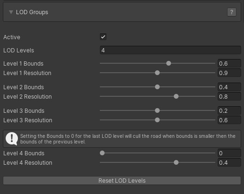Click the Level 2 Bounds slider handle
244x194 pixels.
(x=157, y=87)
